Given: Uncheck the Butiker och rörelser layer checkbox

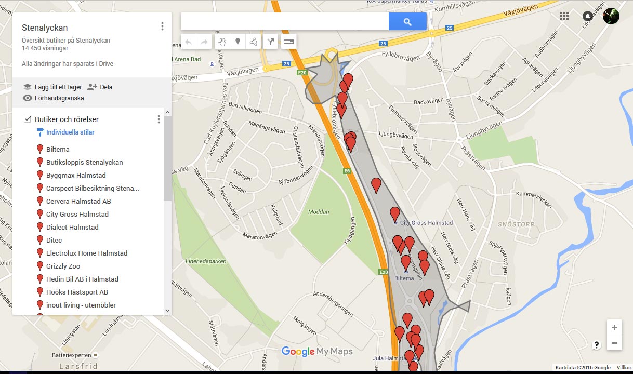Looking at the screenshot, I should [x=28, y=119].
